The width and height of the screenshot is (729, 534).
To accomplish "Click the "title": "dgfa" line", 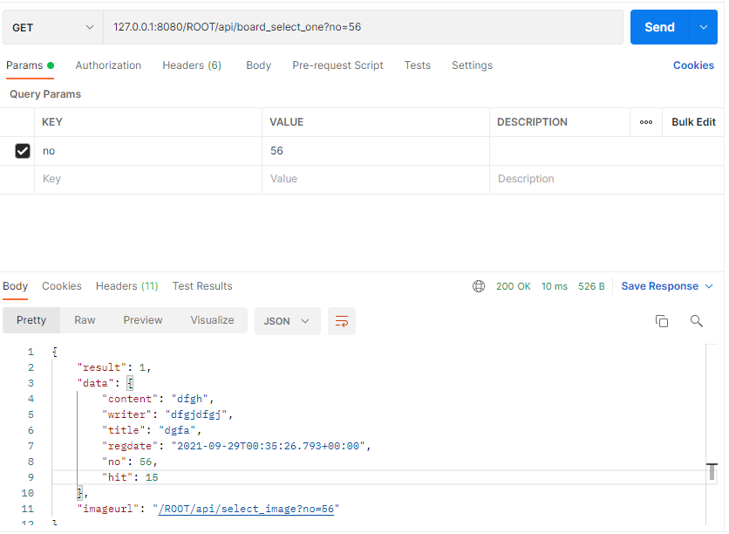I will (152, 431).
